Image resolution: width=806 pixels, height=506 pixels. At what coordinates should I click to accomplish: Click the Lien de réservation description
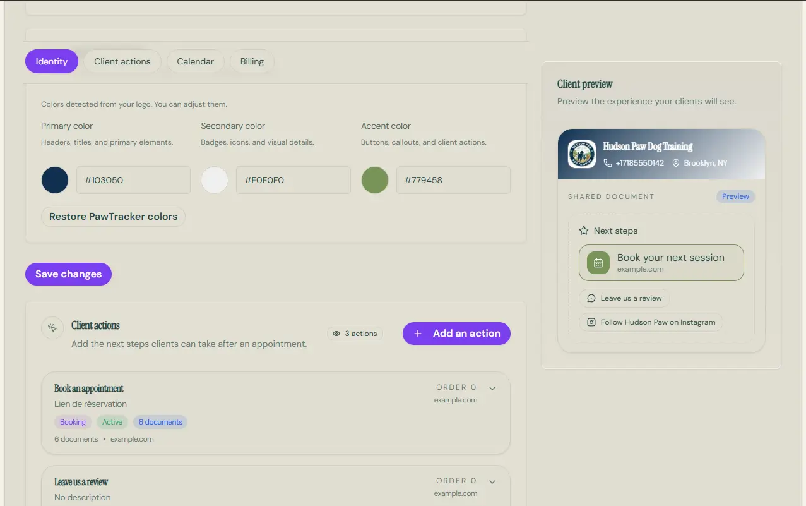click(x=90, y=404)
